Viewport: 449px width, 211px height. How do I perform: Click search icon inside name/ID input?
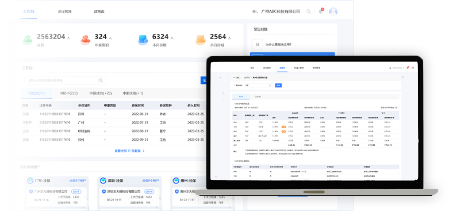coord(101,80)
